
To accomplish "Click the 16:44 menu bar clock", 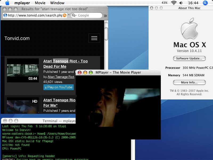I will tap(193, 3).
